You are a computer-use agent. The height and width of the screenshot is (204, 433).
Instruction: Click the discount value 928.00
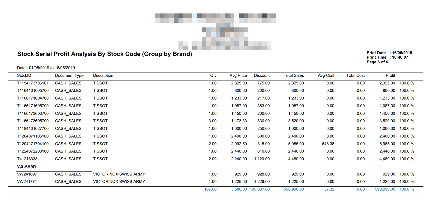point(263,174)
